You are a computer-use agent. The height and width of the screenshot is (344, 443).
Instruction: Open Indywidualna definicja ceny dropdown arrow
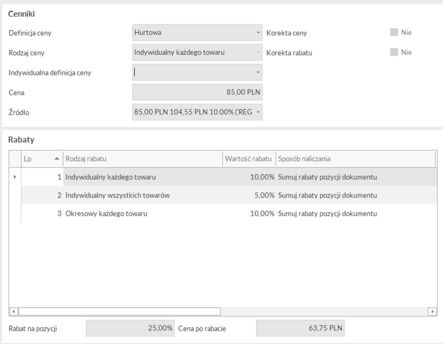pos(258,73)
